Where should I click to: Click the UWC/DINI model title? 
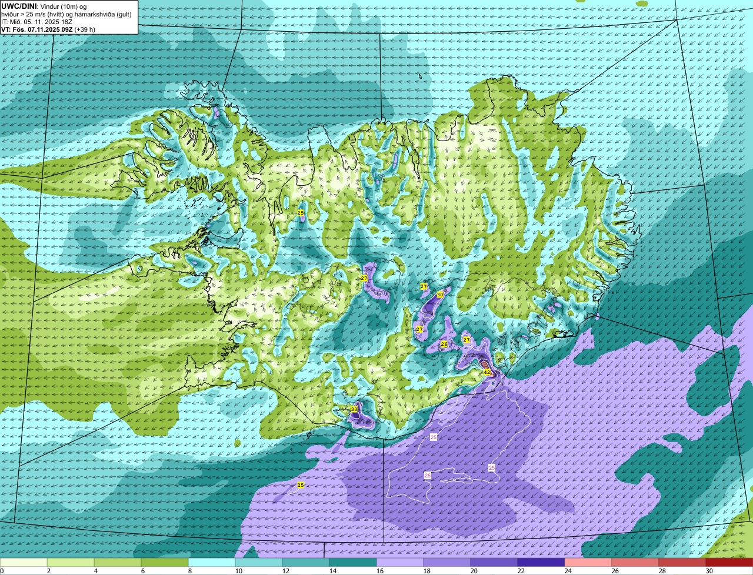19,6
